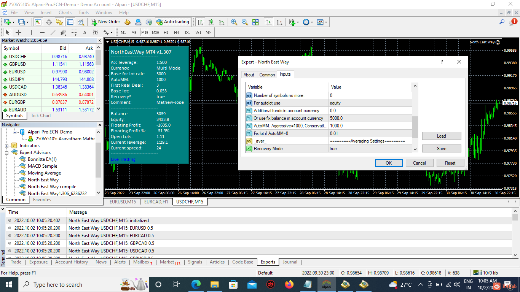Select the Vertical Line drawing tool
The height and width of the screenshot is (292, 520).
[32, 32]
